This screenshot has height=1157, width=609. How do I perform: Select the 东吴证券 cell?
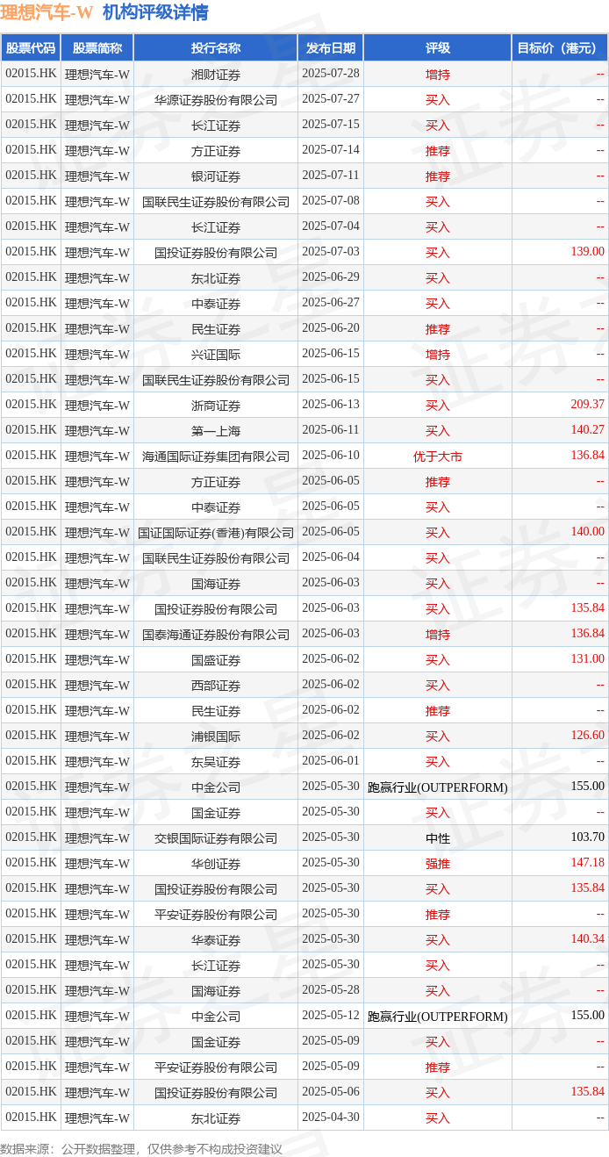(x=216, y=762)
